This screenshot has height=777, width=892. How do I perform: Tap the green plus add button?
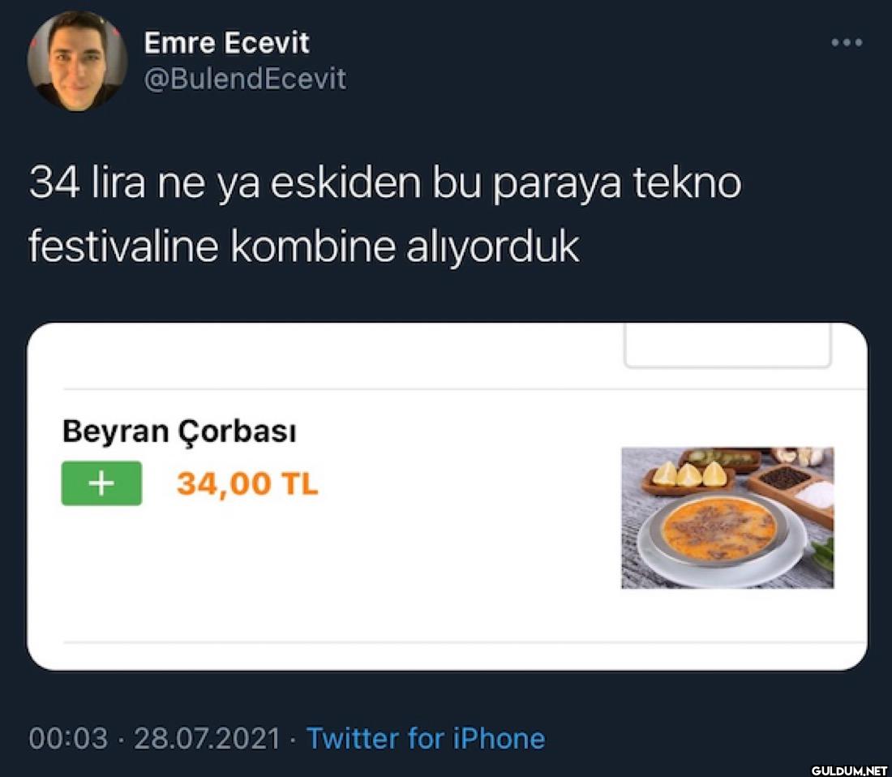click(101, 483)
